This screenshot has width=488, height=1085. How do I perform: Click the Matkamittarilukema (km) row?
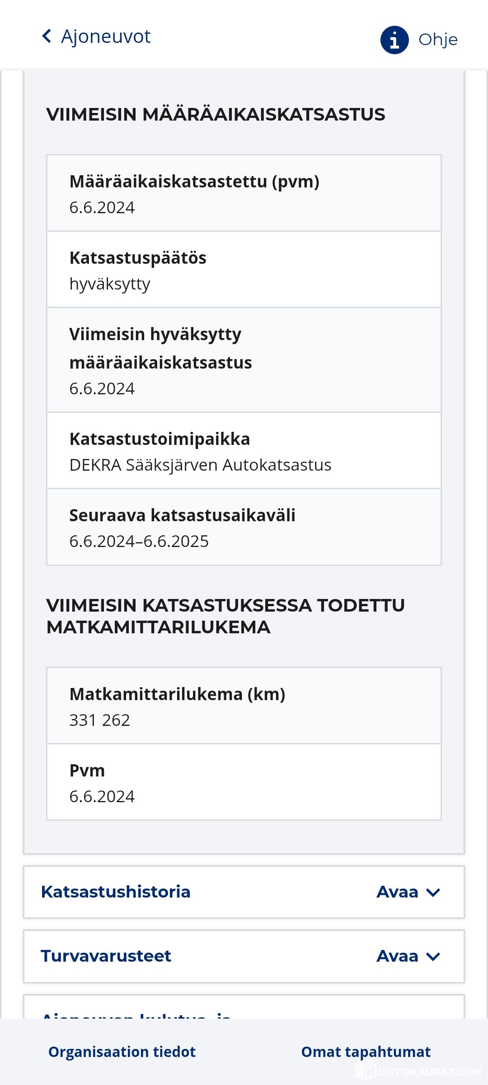coord(244,706)
